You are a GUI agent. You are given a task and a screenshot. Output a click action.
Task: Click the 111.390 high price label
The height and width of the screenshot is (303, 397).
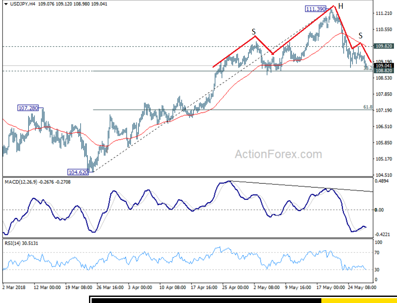315,9
